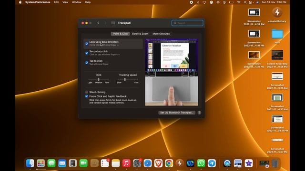Image resolution: width=305 pixels, height=171 pixels.
Task: Switch to the Scroll & Zoom tab
Action: point(140,34)
